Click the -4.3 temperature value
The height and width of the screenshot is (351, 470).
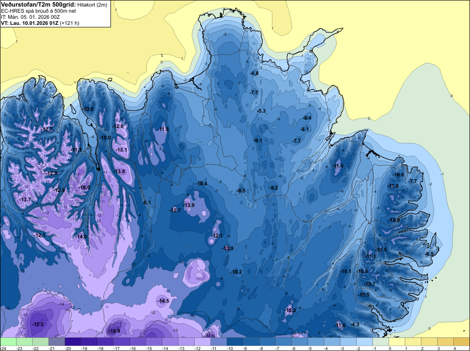(354, 324)
